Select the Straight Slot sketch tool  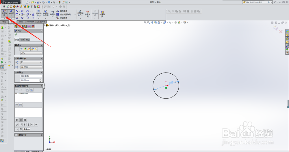pyautogui.click(x=17, y=18)
